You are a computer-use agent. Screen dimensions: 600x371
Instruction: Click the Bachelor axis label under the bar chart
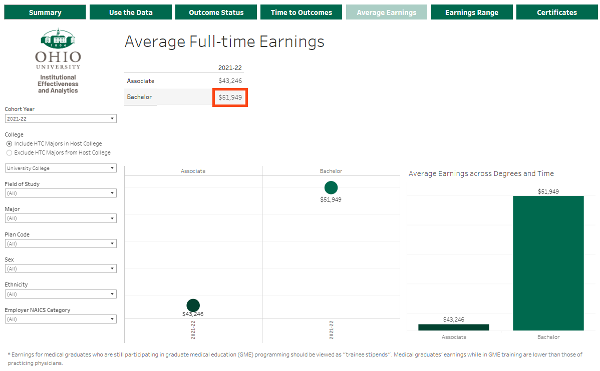pyautogui.click(x=548, y=337)
